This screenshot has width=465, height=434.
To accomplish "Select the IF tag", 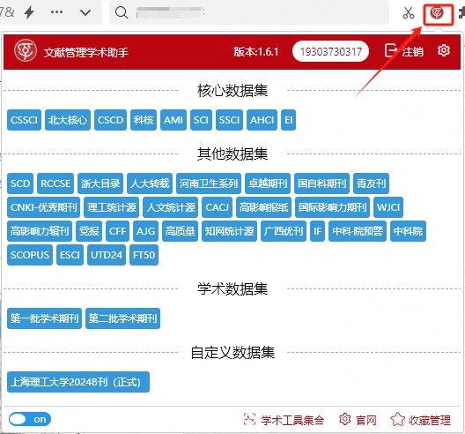I will pos(317,231).
